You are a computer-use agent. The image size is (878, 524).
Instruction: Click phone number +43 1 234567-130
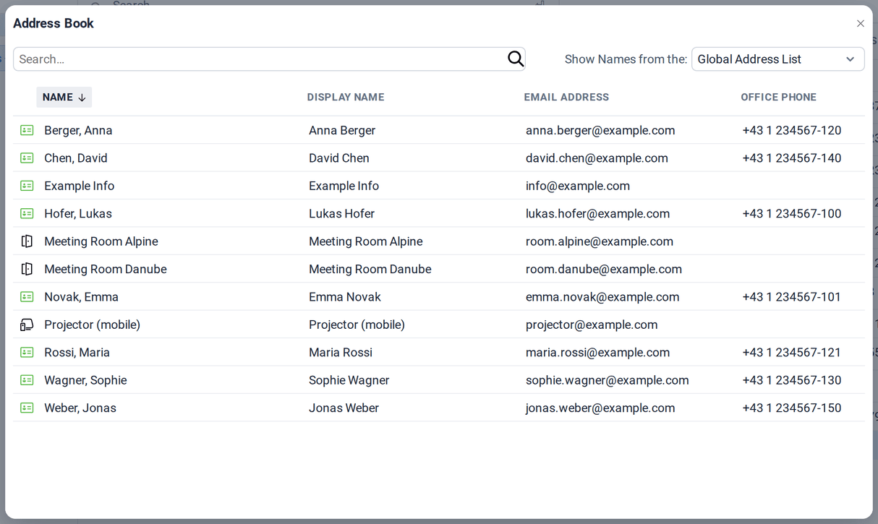792,380
